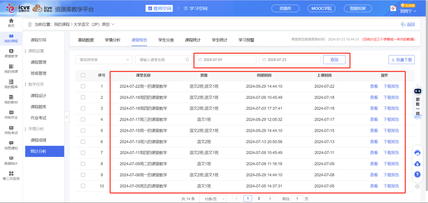Screen dimensions: 428x203
Task: Download report for 2024-07-13周六的课堂教学
Action: [391, 142]
